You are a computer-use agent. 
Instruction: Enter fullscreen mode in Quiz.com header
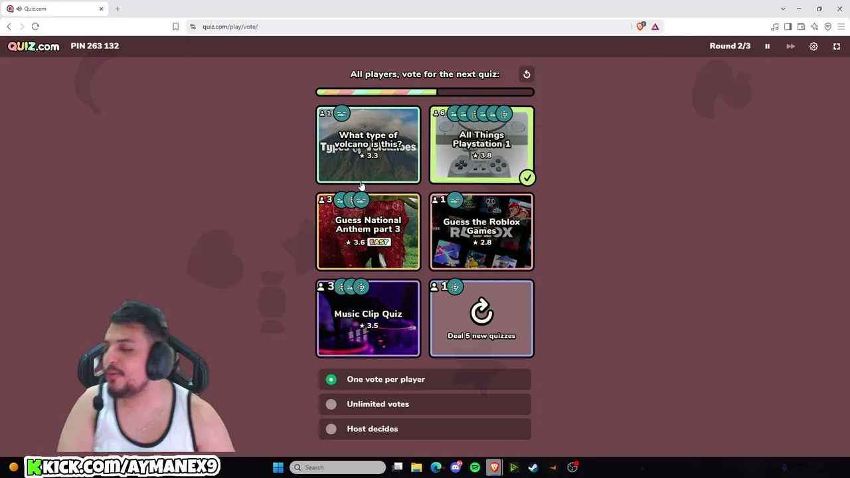pos(837,46)
